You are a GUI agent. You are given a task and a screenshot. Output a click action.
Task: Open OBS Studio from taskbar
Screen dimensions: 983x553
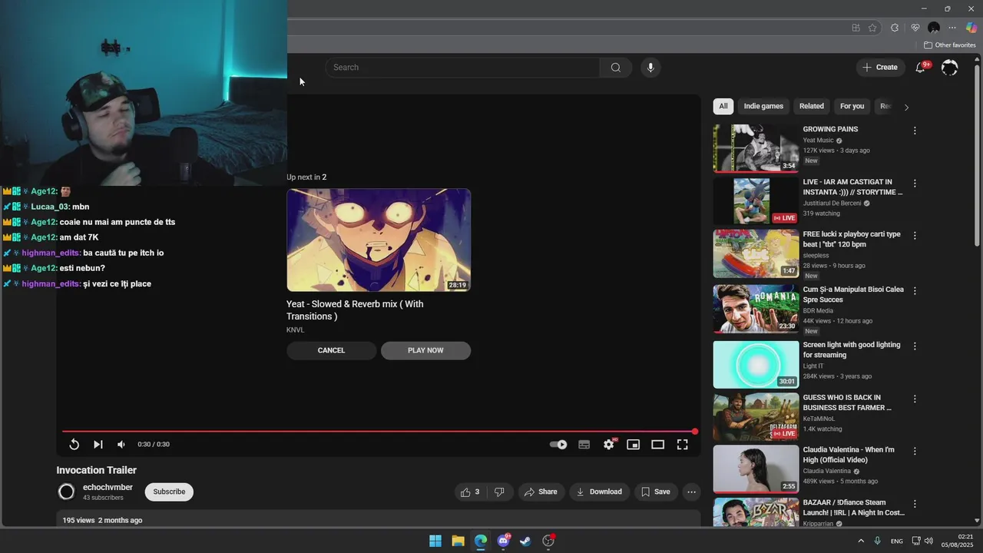pyautogui.click(x=548, y=541)
